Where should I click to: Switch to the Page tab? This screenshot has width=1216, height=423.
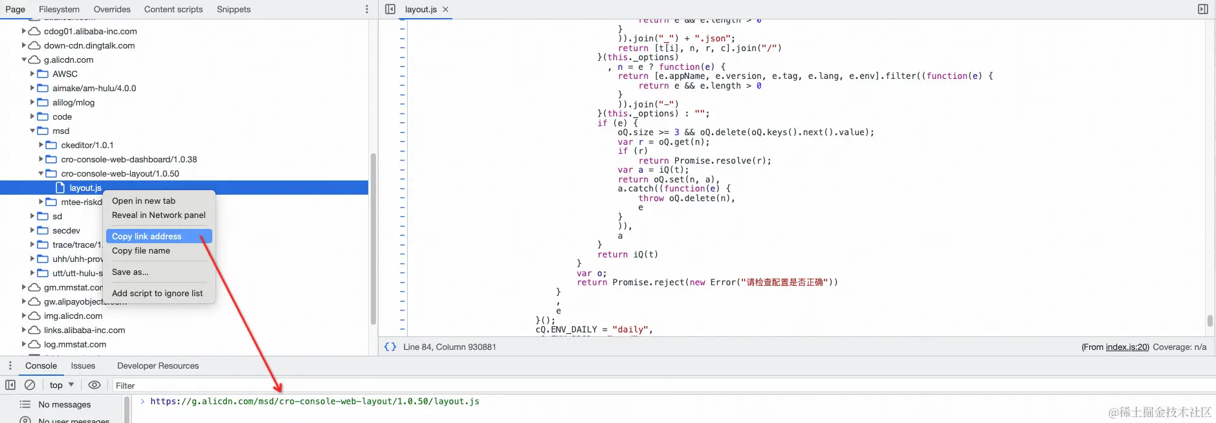click(16, 9)
